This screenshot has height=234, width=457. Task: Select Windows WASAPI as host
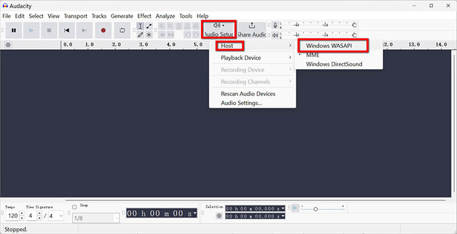pos(339,46)
